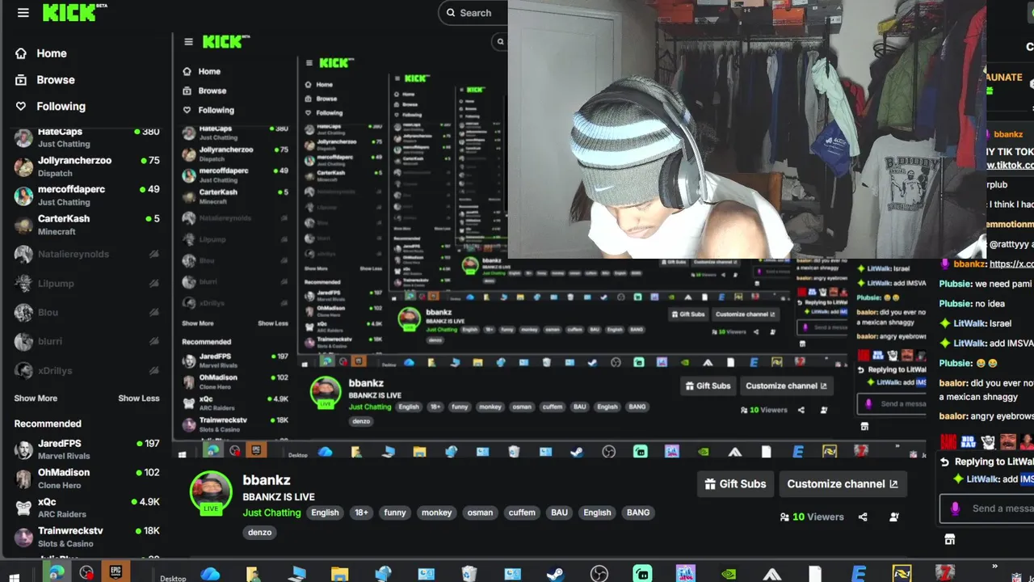Select the BAU tag under the bottom stream title
This screenshot has width=1034, height=582.
(x=559, y=512)
